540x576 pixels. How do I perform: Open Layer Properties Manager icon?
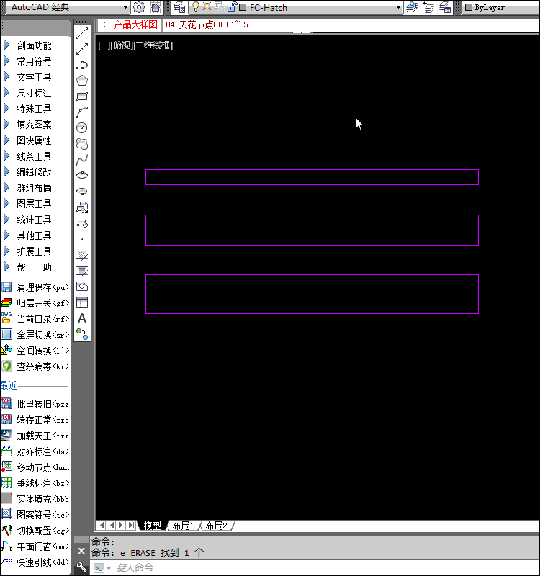coord(179,7)
